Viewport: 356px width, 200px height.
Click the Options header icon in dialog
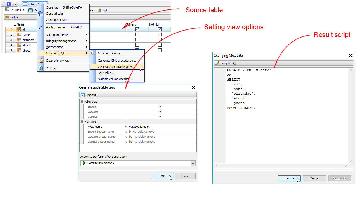[82, 95]
